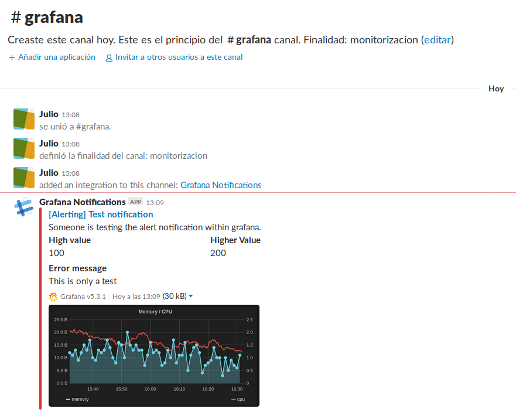Open the Grafana Notifications integration link

click(221, 185)
